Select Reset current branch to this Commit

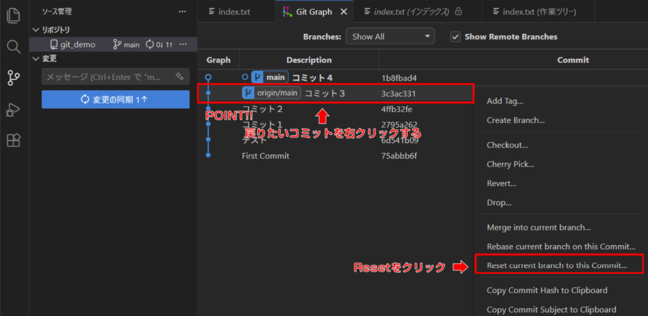click(557, 265)
